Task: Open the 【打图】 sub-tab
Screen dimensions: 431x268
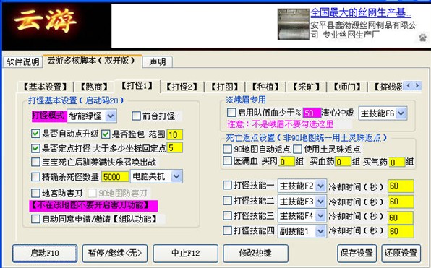Action: pyautogui.click(x=225, y=87)
